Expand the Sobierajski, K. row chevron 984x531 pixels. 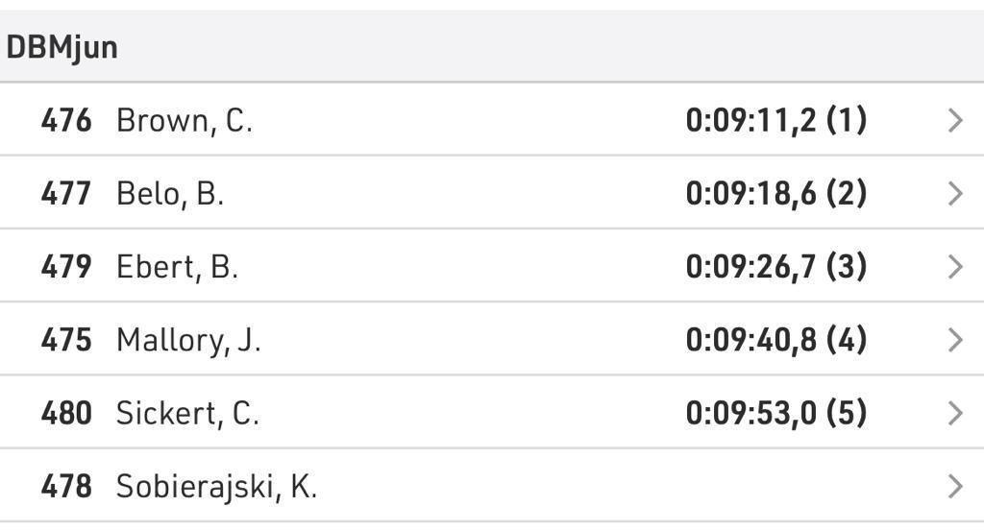click(x=954, y=487)
